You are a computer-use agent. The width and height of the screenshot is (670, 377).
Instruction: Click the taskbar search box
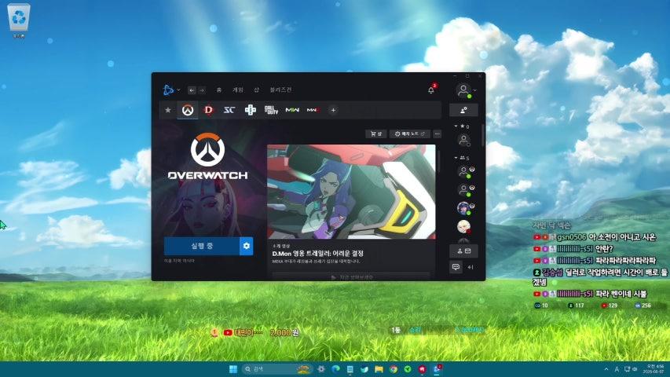pyautogui.click(x=276, y=369)
